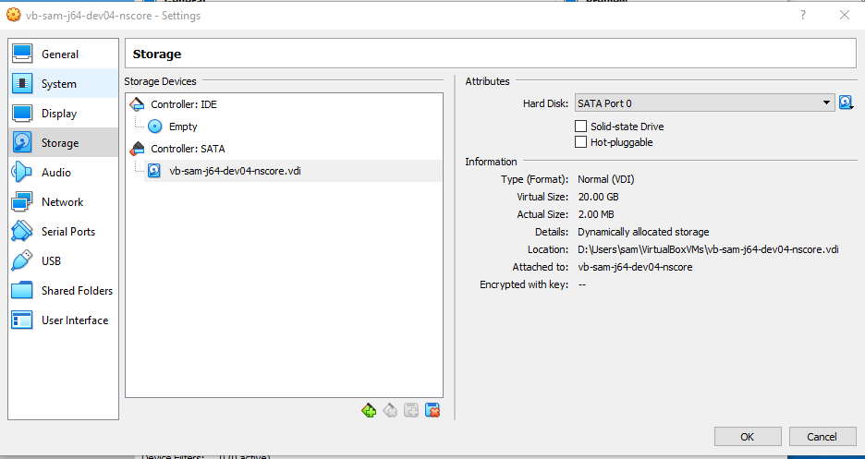Click the choose virtual hard disk icon
This screenshot has height=459, width=865.
click(x=846, y=103)
